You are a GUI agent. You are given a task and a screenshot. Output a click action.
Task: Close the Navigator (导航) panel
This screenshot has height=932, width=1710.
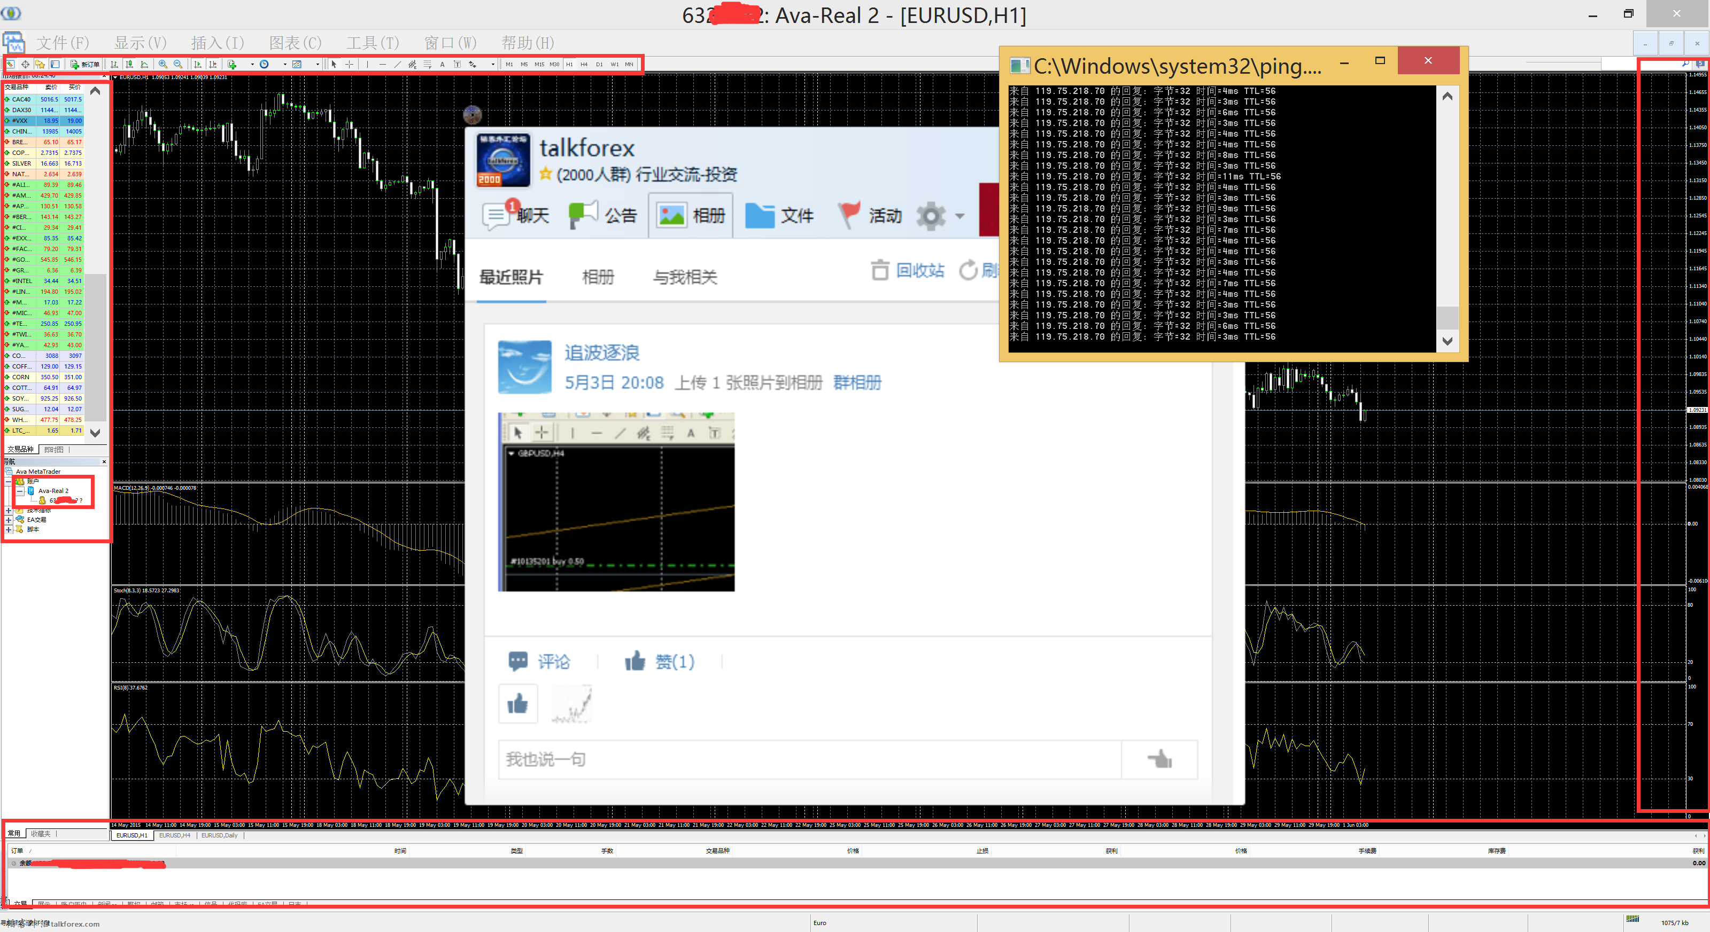[104, 461]
